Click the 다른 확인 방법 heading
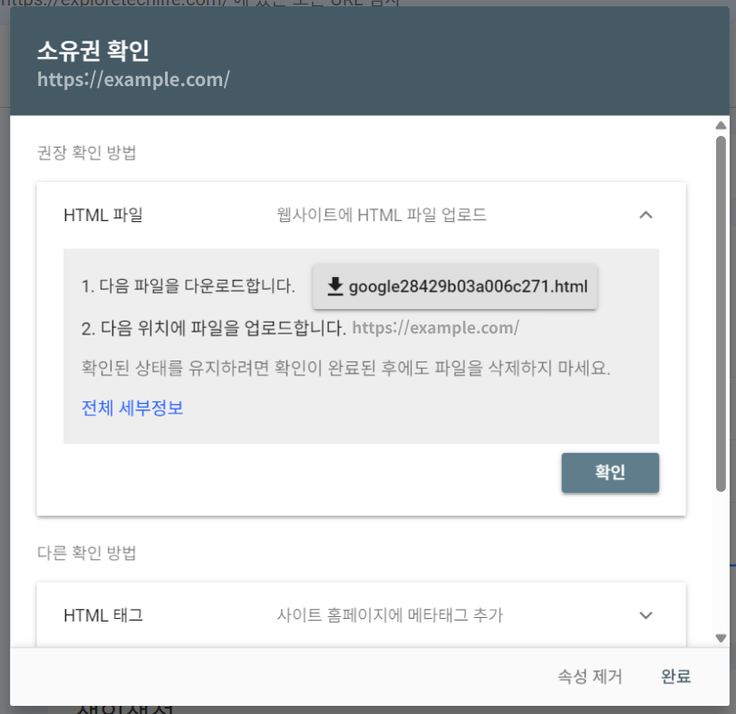 pos(86,553)
